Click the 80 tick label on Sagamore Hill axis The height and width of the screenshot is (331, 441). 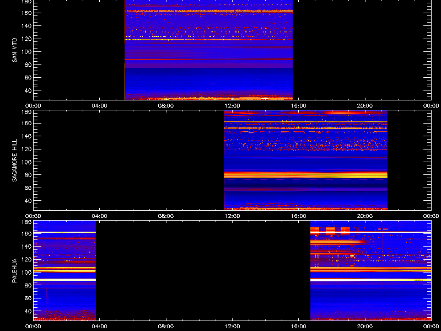click(x=29, y=175)
